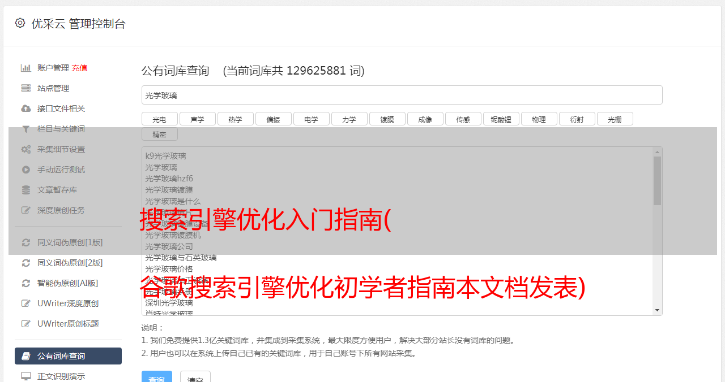Open 账户管理 bar chart icon
This screenshot has width=725, height=382.
click(25, 68)
